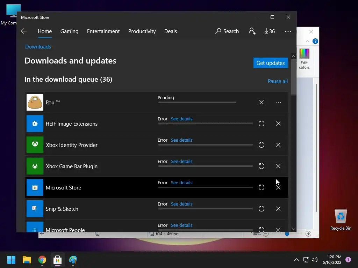This screenshot has width=358, height=268.
Task: Click the Store vertical scrollbar thumb
Action: point(294,77)
